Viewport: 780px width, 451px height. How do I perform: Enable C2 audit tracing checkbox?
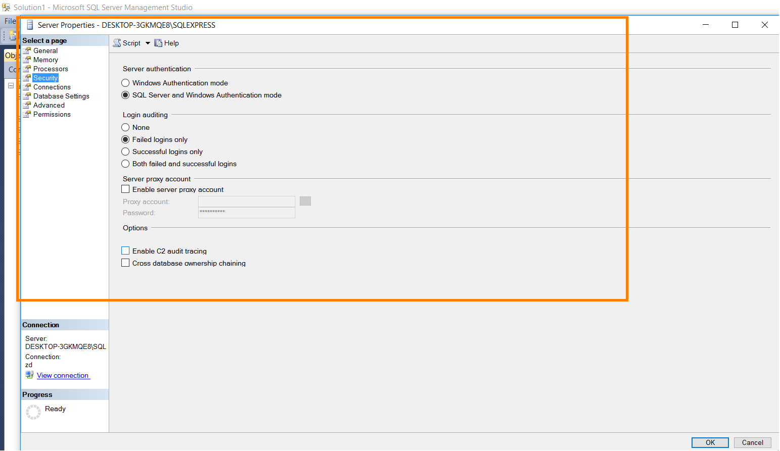[125, 251]
